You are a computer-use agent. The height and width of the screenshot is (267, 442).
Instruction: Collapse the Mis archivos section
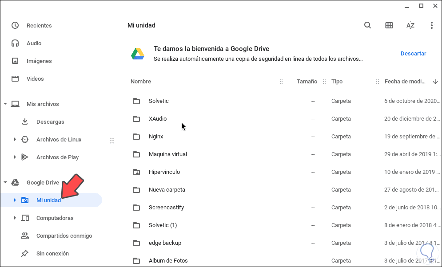tap(5, 104)
